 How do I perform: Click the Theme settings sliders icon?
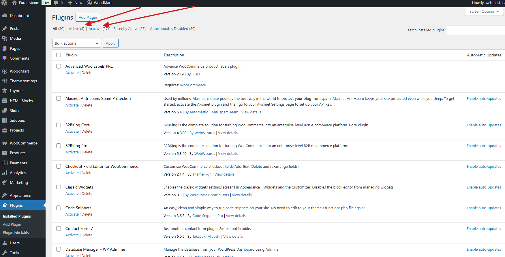click(5, 81)
